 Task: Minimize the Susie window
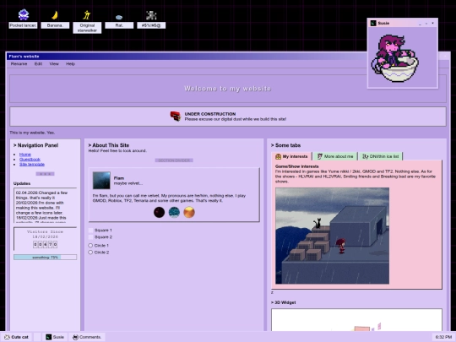420,24
